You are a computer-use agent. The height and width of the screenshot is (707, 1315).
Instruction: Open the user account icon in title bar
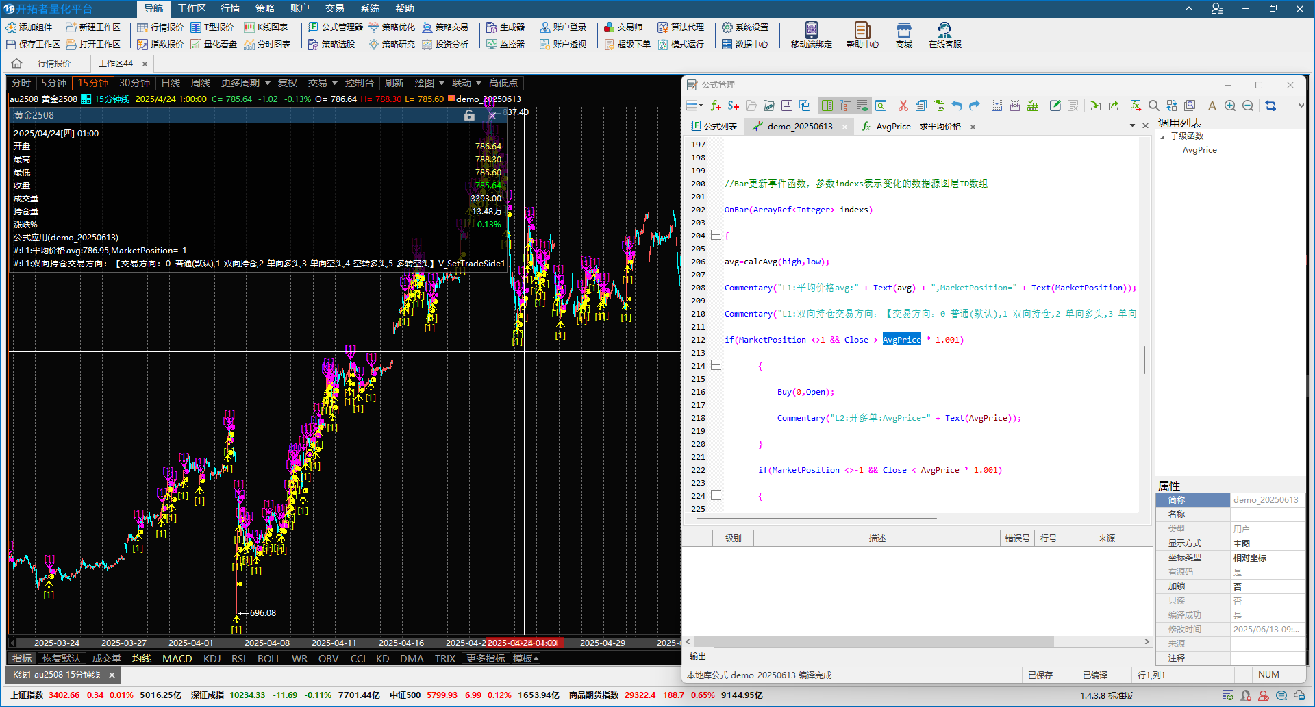coord(1216,9)
